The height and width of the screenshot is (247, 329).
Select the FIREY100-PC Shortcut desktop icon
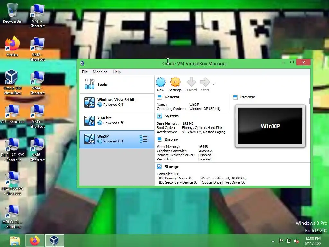[13, 183]
